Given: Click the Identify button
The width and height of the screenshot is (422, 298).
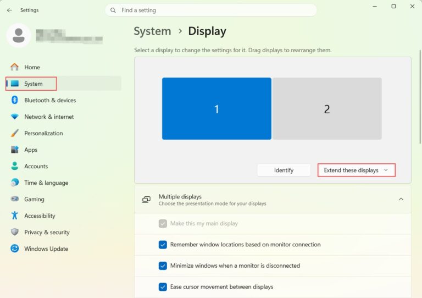Looking at the screenshot, I should (x=284, y=170).
